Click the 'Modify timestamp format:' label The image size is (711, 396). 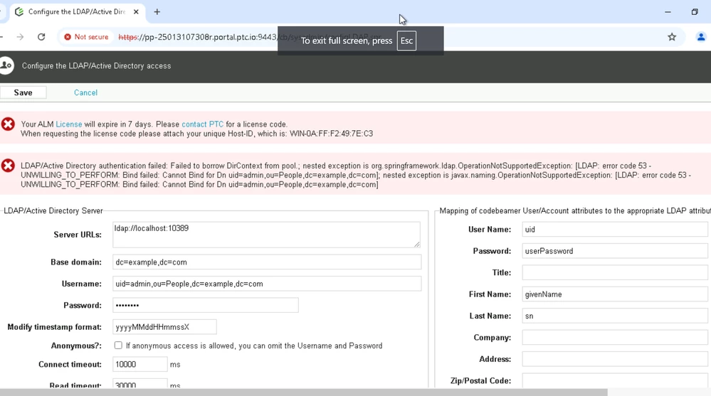[54, 327]
